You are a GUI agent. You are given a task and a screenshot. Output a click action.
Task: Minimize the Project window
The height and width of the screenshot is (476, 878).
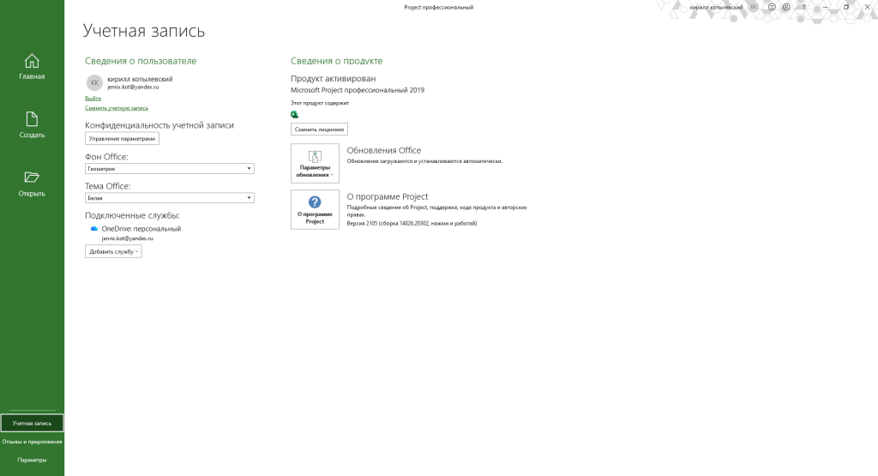point(826,7)
